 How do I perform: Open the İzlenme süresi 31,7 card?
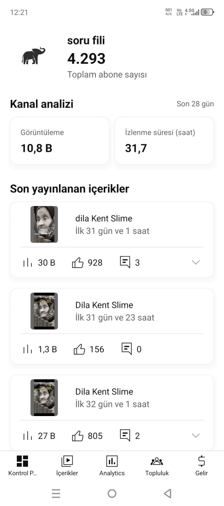[x=164, y=141]
